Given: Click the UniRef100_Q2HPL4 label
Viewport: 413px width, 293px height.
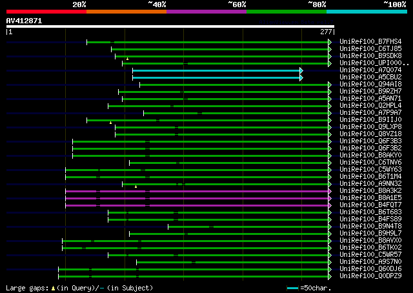Looking at the screenshot, I should click(370, 106).
